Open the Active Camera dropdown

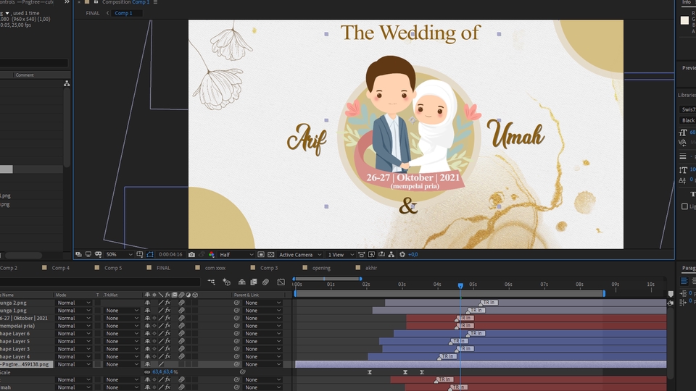tap(300, 254)
